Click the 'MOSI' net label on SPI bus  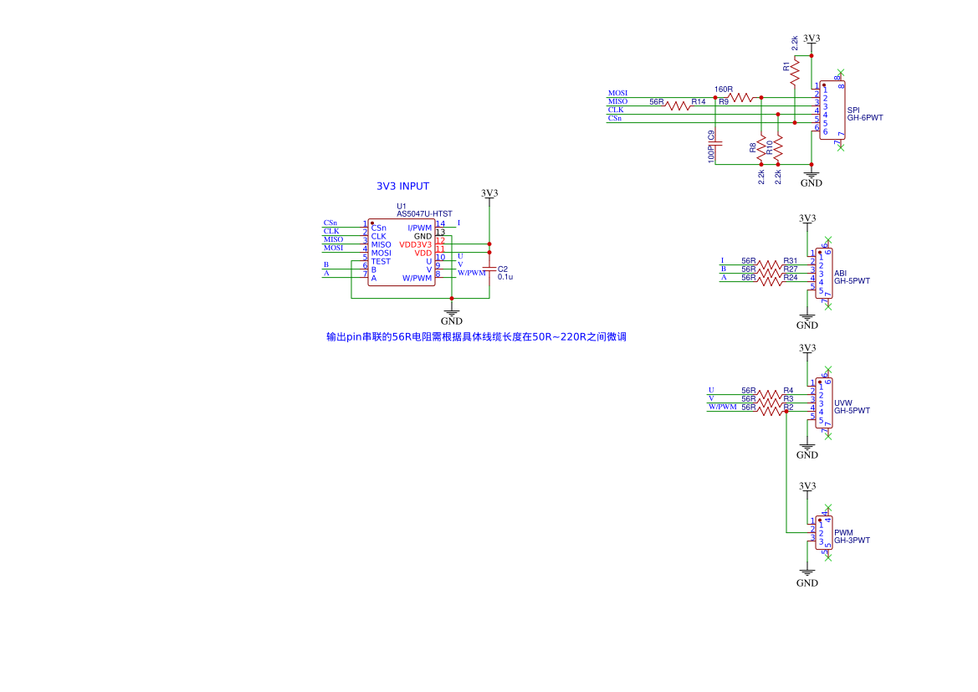coord(617,93)
